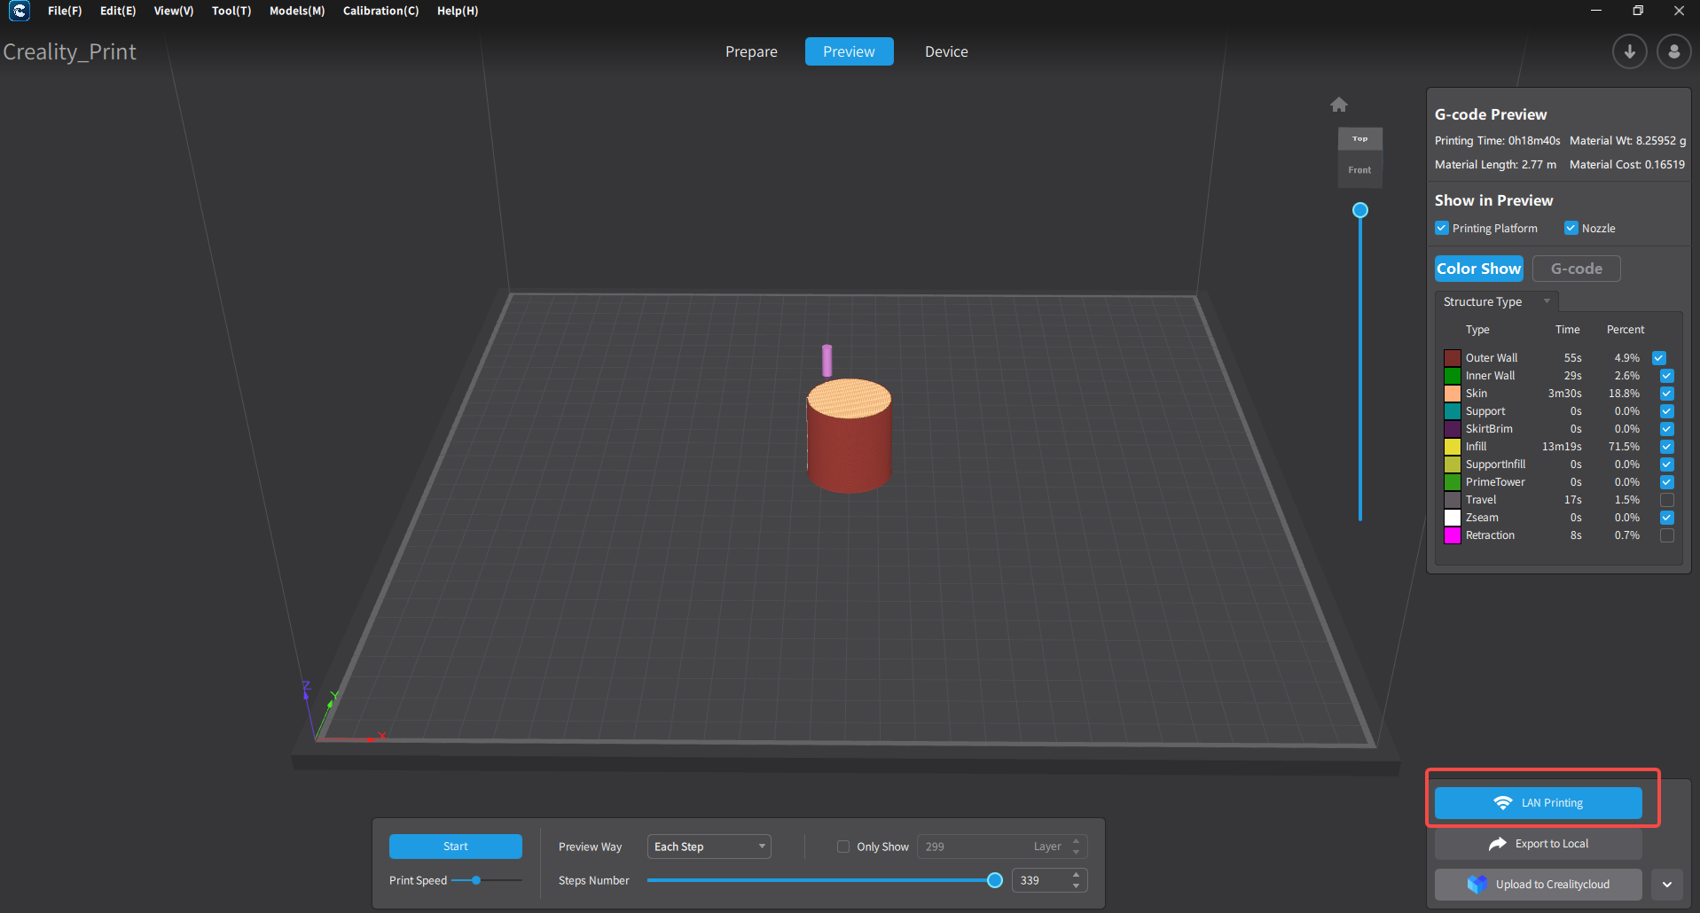The width and height of the screenshot is (1700, 913).
Task: Click the Creality Print app logo icon
Action: (19, 11)
